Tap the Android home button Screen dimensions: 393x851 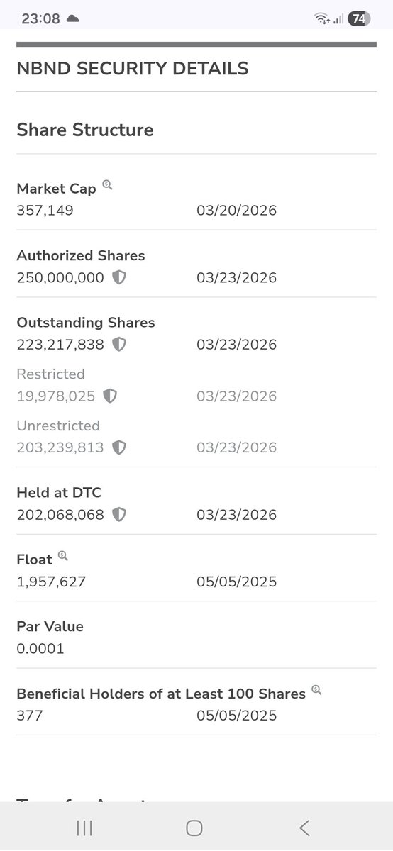pos(194,828)
